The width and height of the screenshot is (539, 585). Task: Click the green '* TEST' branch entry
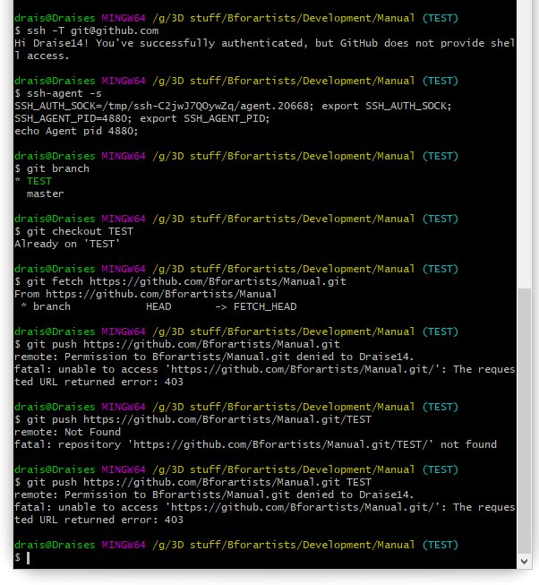(33, 181)
